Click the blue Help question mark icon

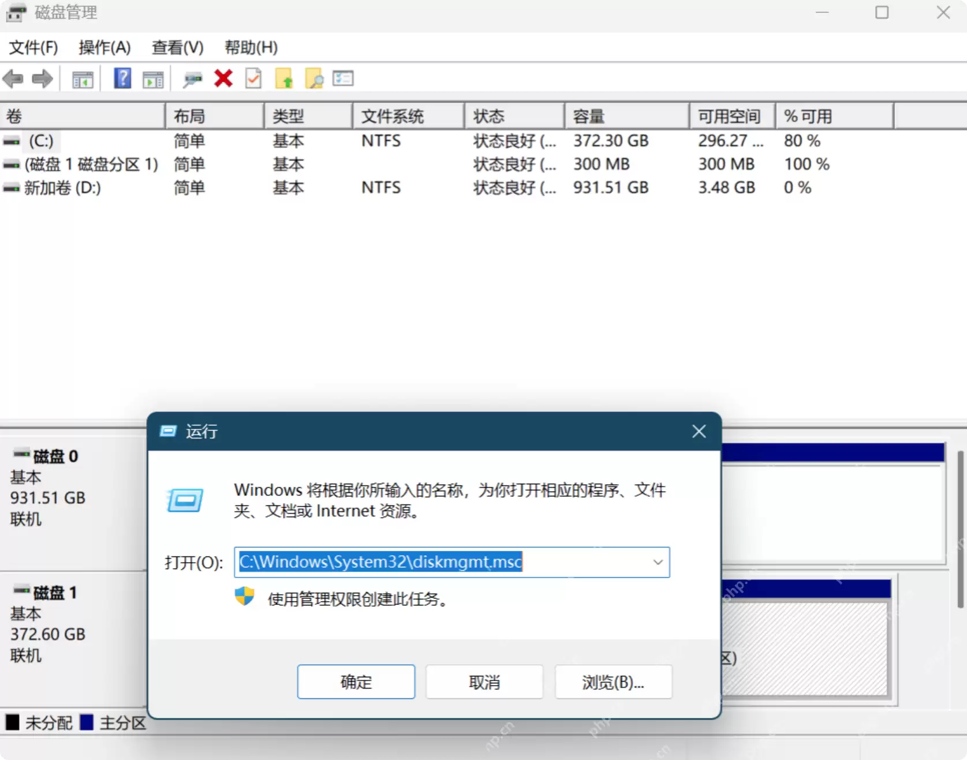122,78
